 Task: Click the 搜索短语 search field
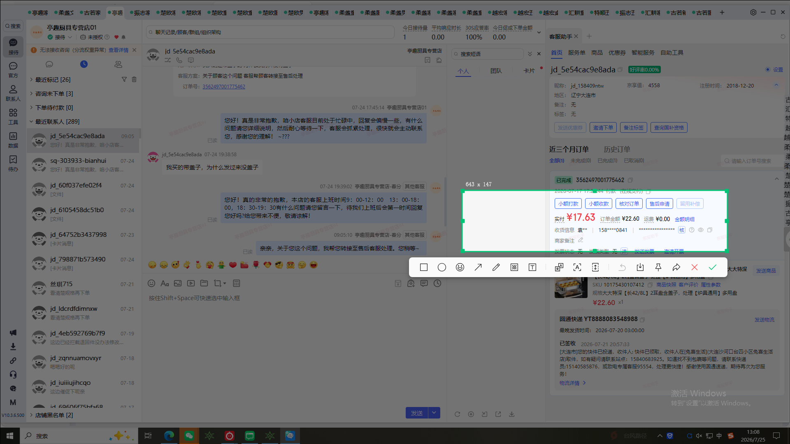click(488, 54)
